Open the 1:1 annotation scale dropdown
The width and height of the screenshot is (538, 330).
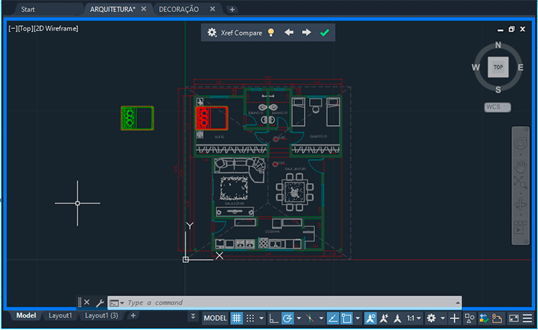tap(413, 319)
